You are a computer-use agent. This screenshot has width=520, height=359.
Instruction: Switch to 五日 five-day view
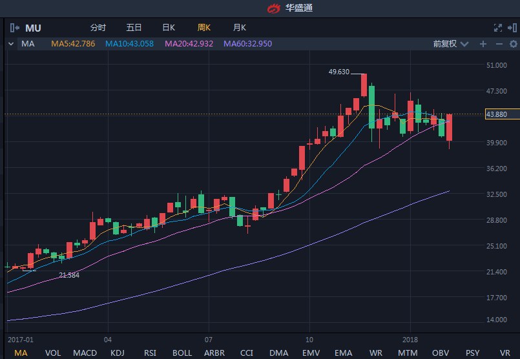coord(134,28)
